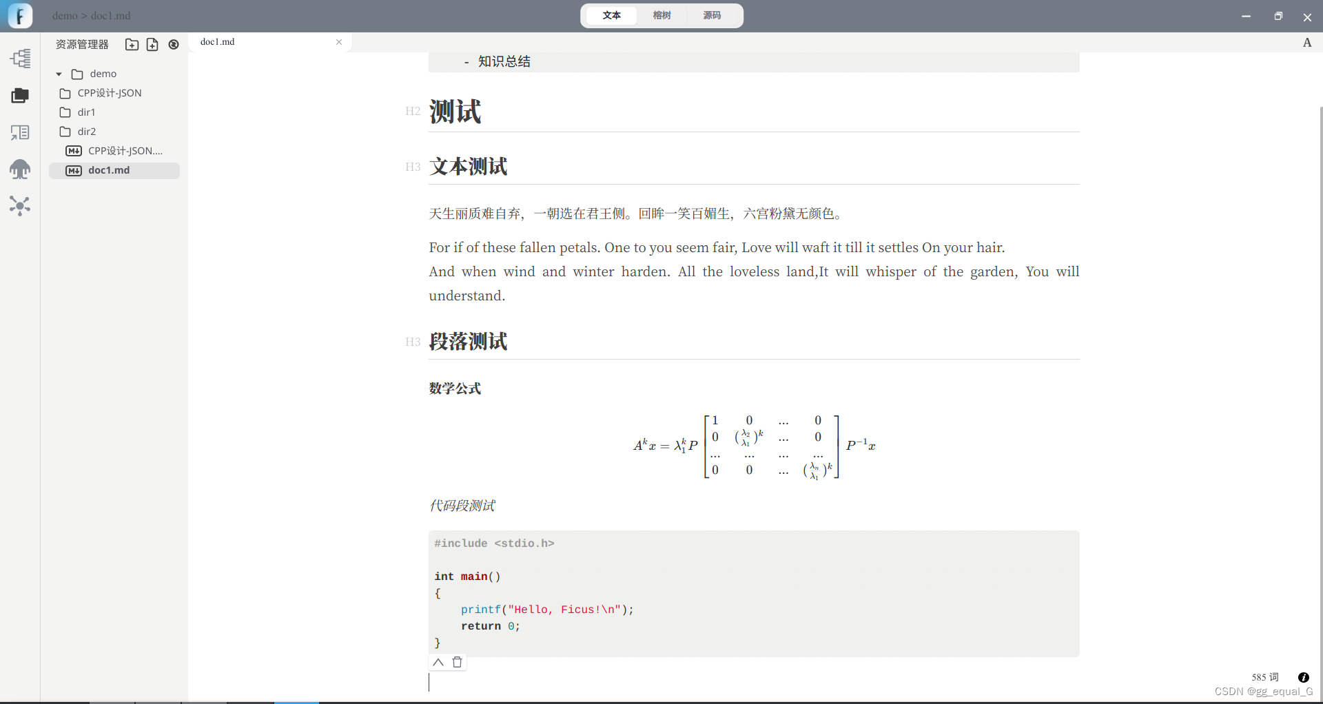The height and width of the screenshot is (704, 1323).
Task: Open the CPP设计-JSON markdown file
Action: 114,151
